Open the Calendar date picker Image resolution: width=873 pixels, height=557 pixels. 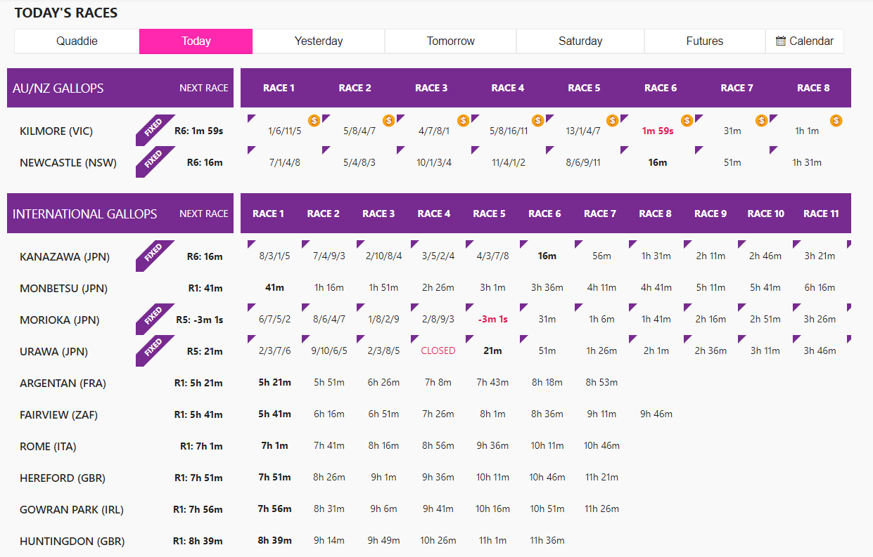[x=804, y=41]
